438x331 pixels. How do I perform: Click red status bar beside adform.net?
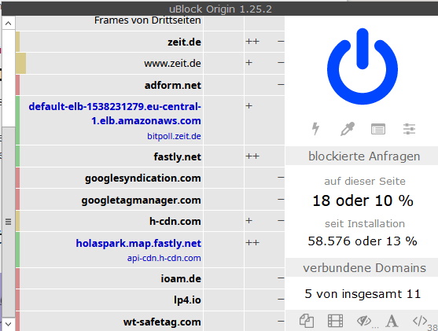[x=17, y=85]
